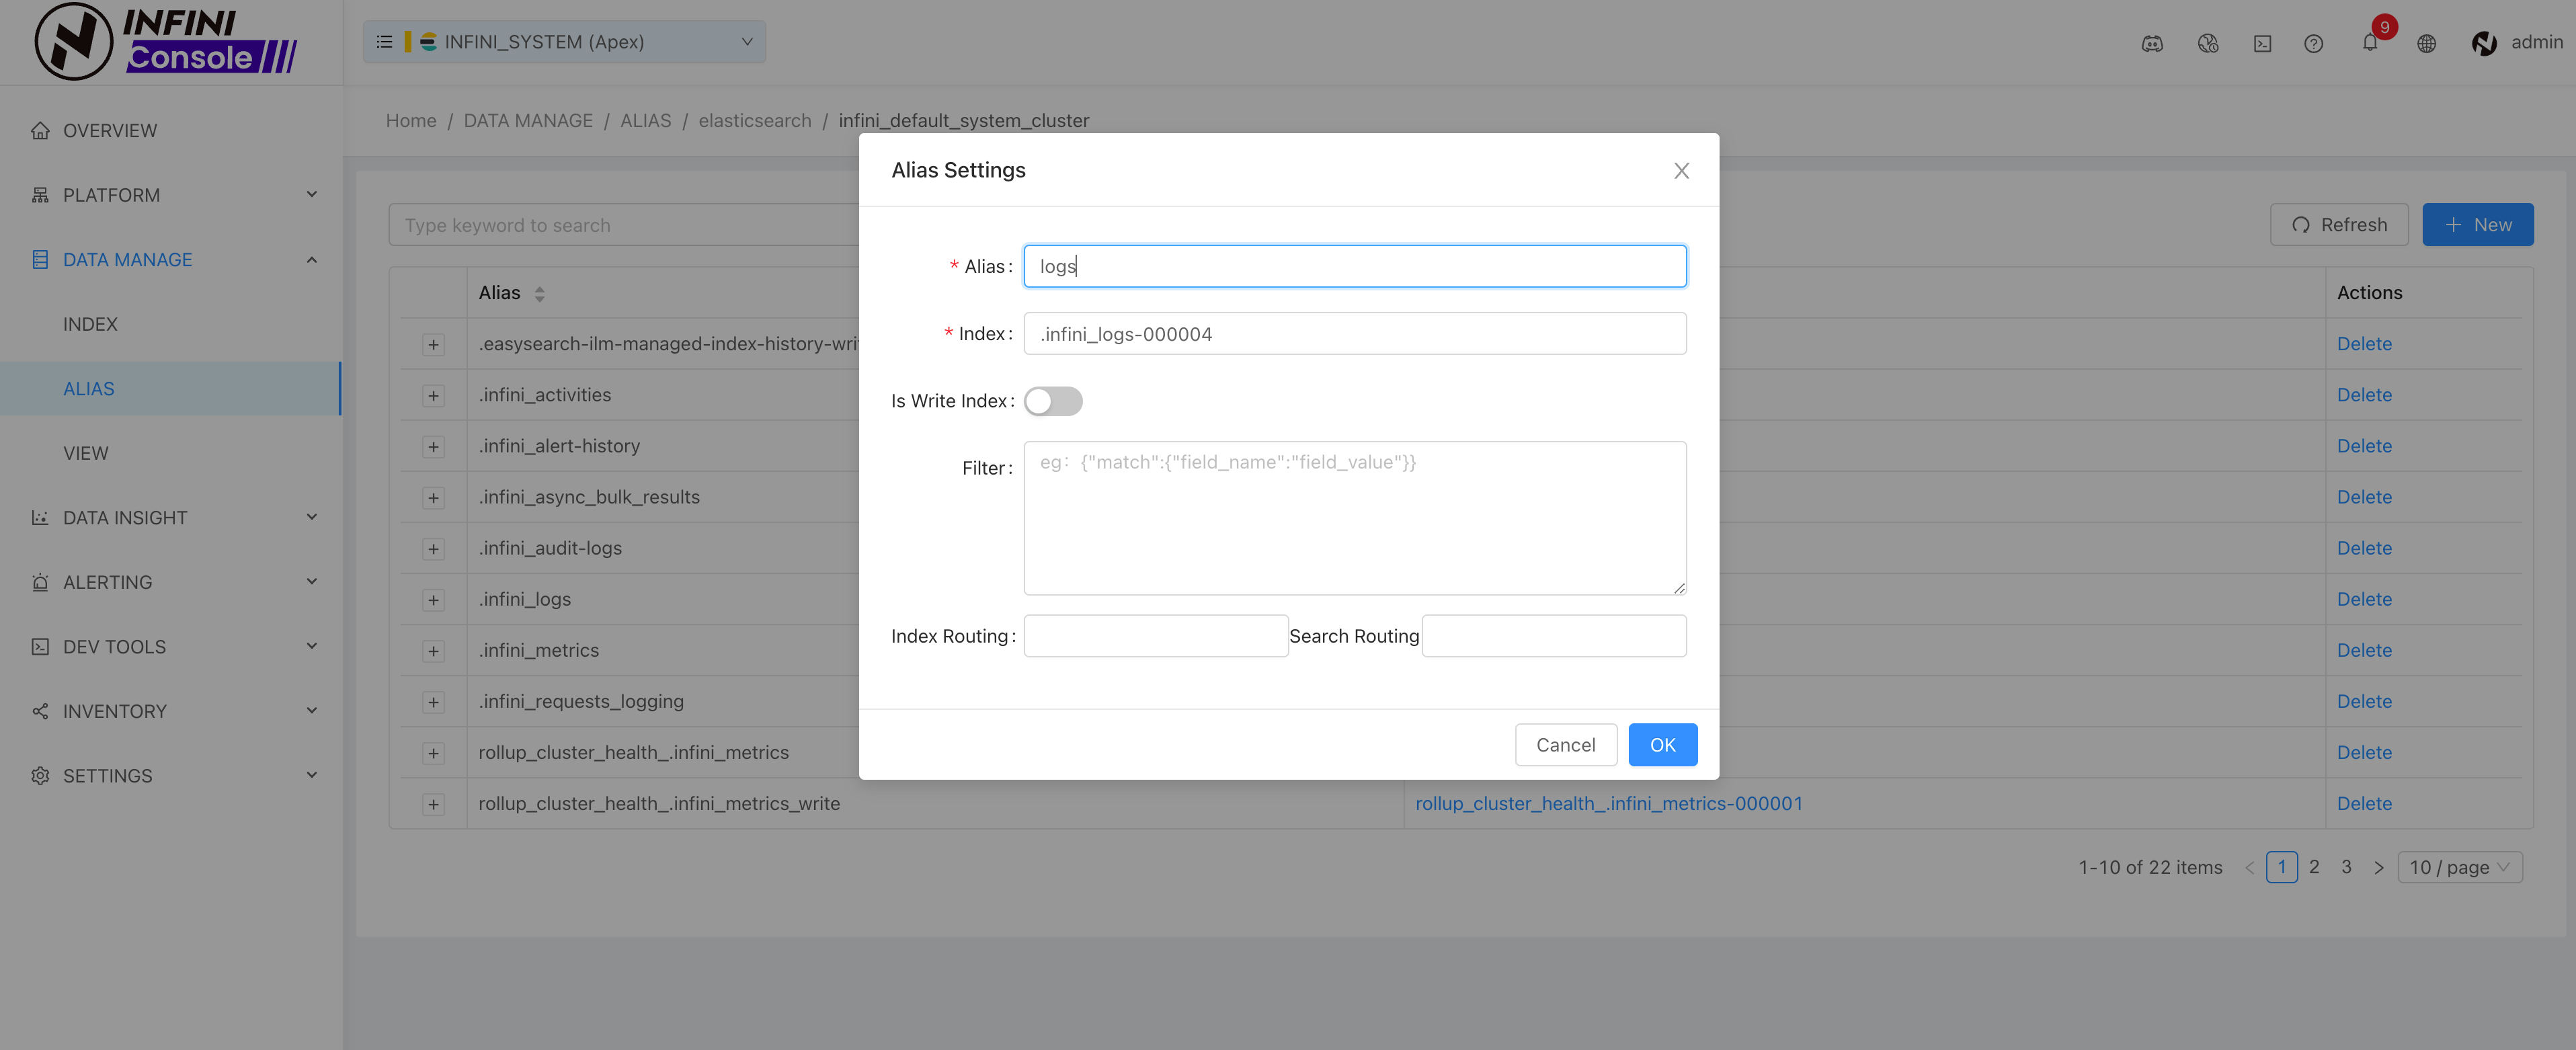2576x1050 pixels.
Task: Sort the table by Alias column
Action: pos(539,294)
